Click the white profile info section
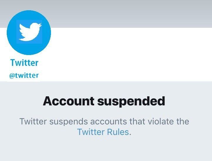The height and width of the screenshot is (161, 212). click(132, 56)
